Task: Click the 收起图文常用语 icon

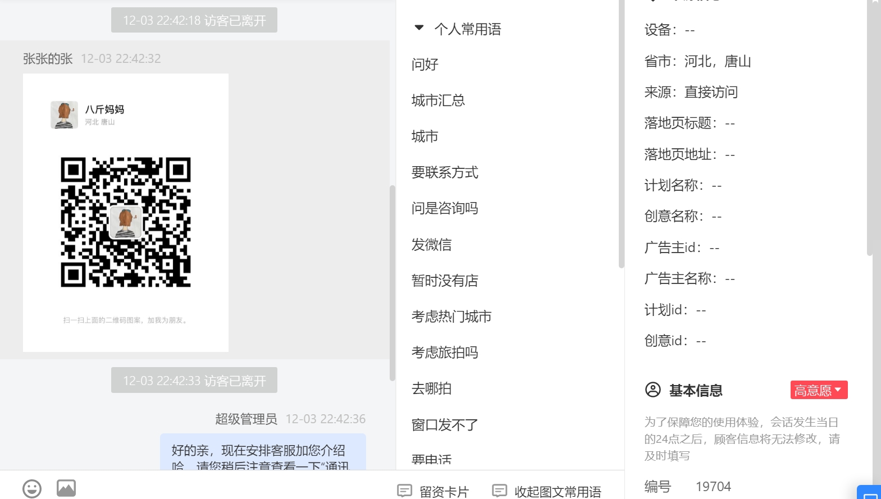Action: [499, 491]
